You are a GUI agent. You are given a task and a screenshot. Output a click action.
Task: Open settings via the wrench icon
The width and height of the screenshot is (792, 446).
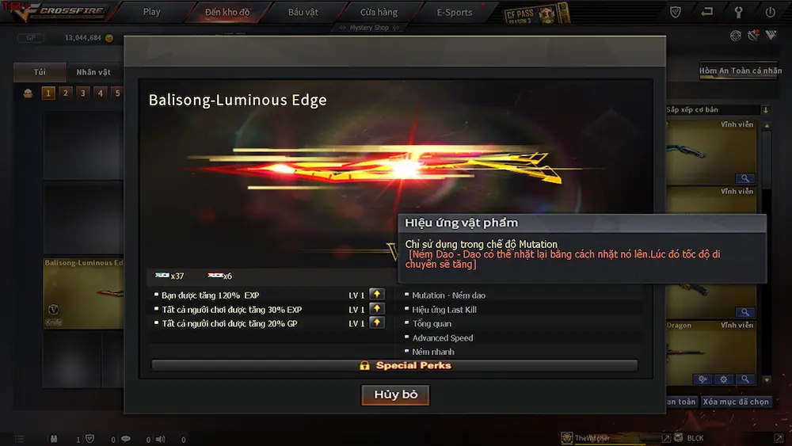[x=738, y=12]
